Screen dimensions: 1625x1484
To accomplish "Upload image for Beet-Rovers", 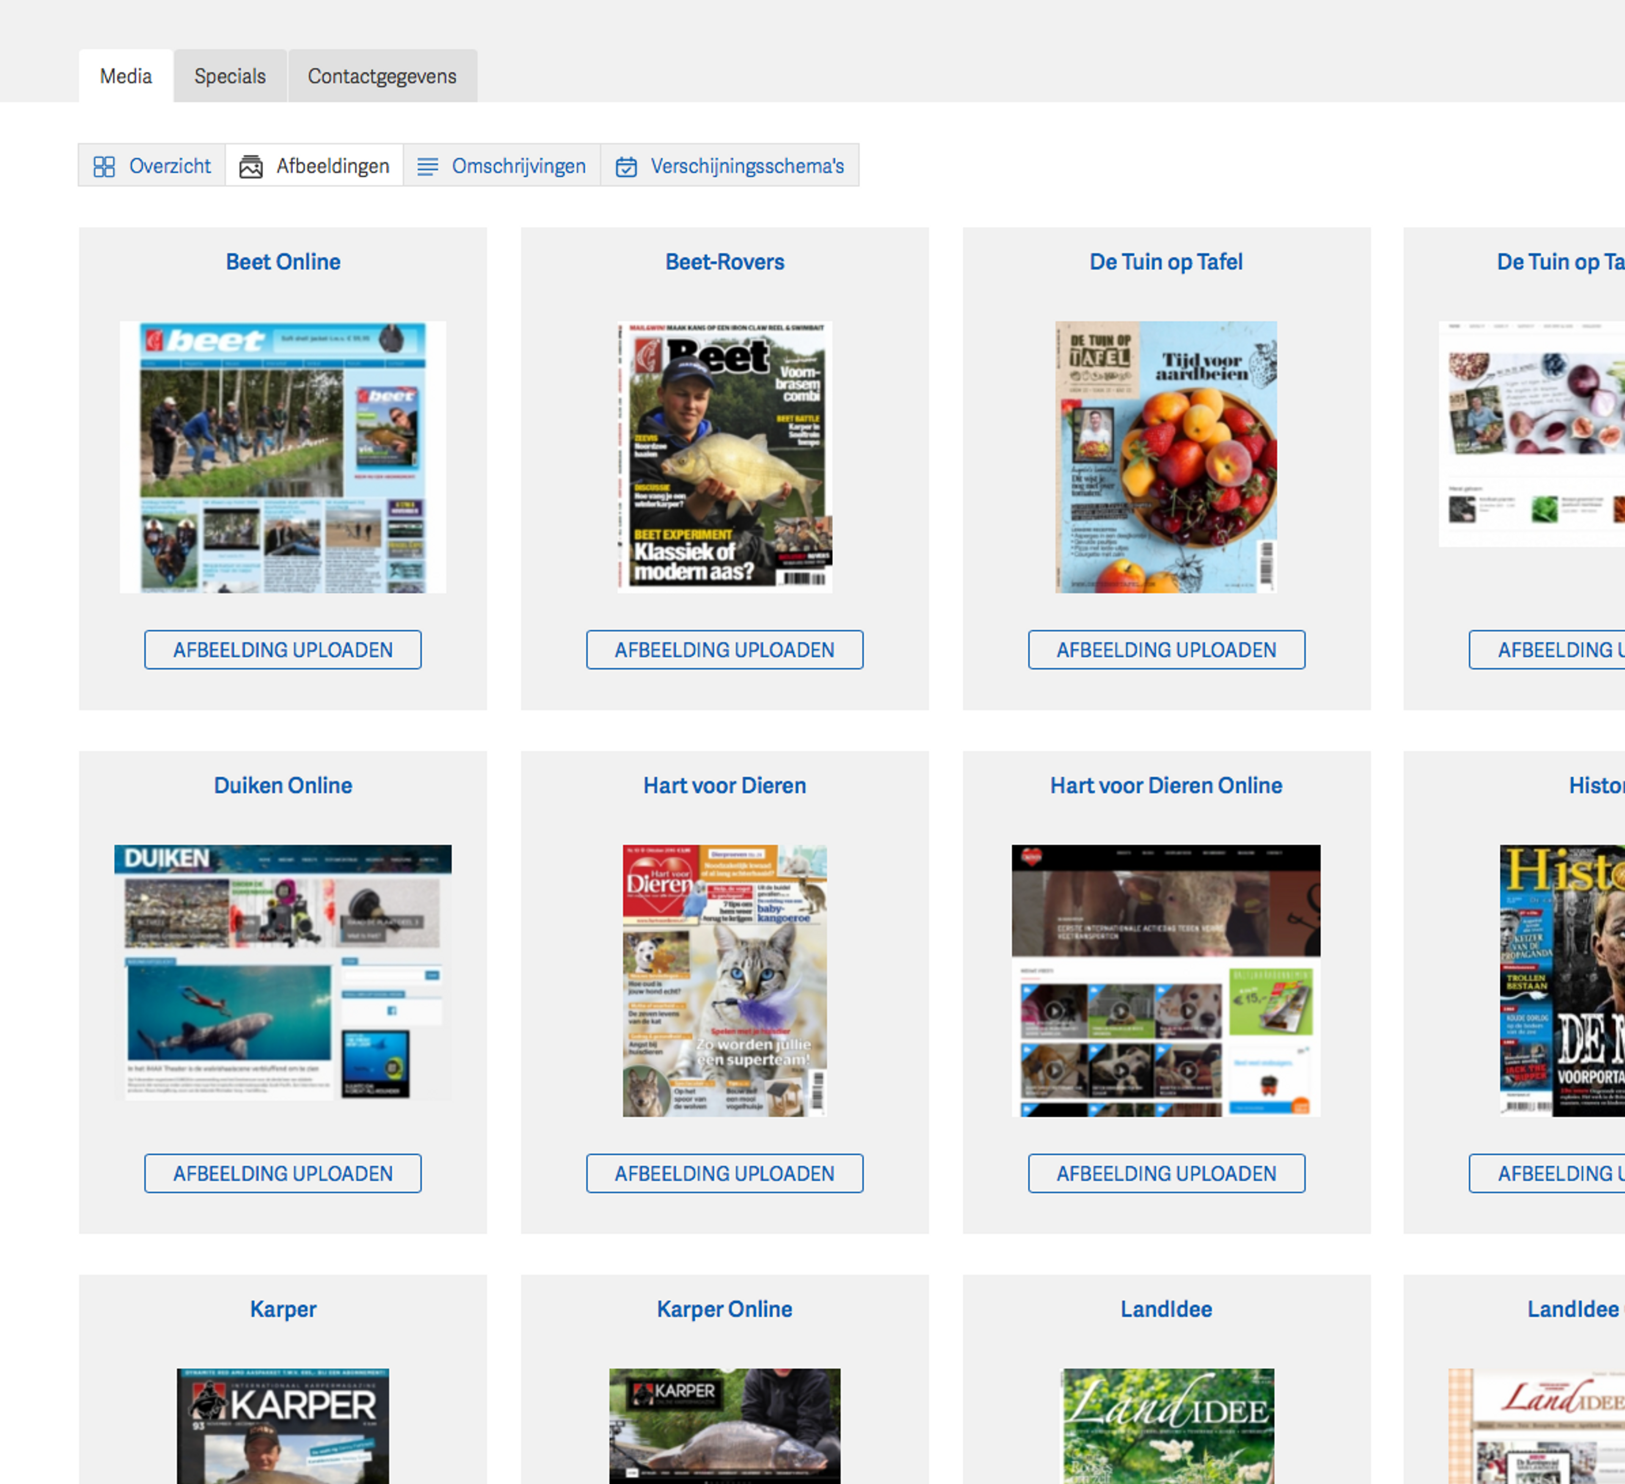I will (x=724, y=650).
